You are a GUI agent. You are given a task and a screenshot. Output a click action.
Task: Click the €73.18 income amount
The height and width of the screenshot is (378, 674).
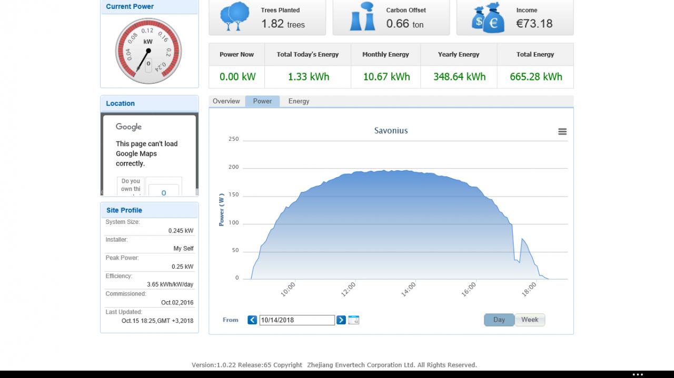534,24
